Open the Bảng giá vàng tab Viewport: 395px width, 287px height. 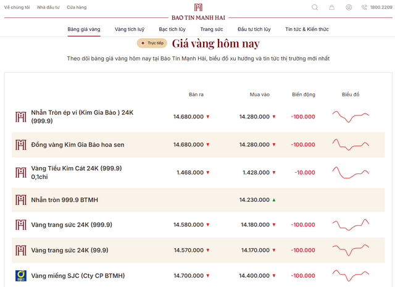tap(84, 29)
